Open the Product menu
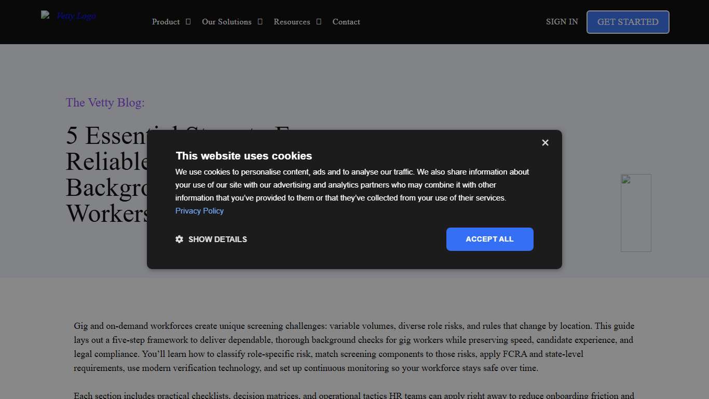This screenshot has height=399, width=709. (x=166, y=22)
